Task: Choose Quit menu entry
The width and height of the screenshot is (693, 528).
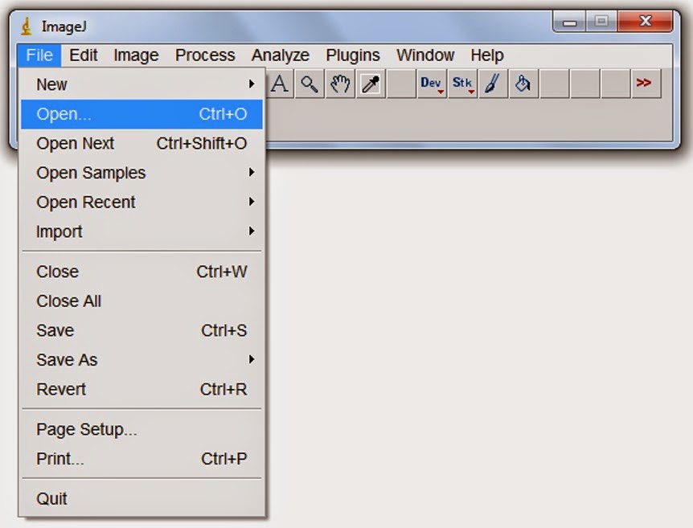Action: (141, 499)
